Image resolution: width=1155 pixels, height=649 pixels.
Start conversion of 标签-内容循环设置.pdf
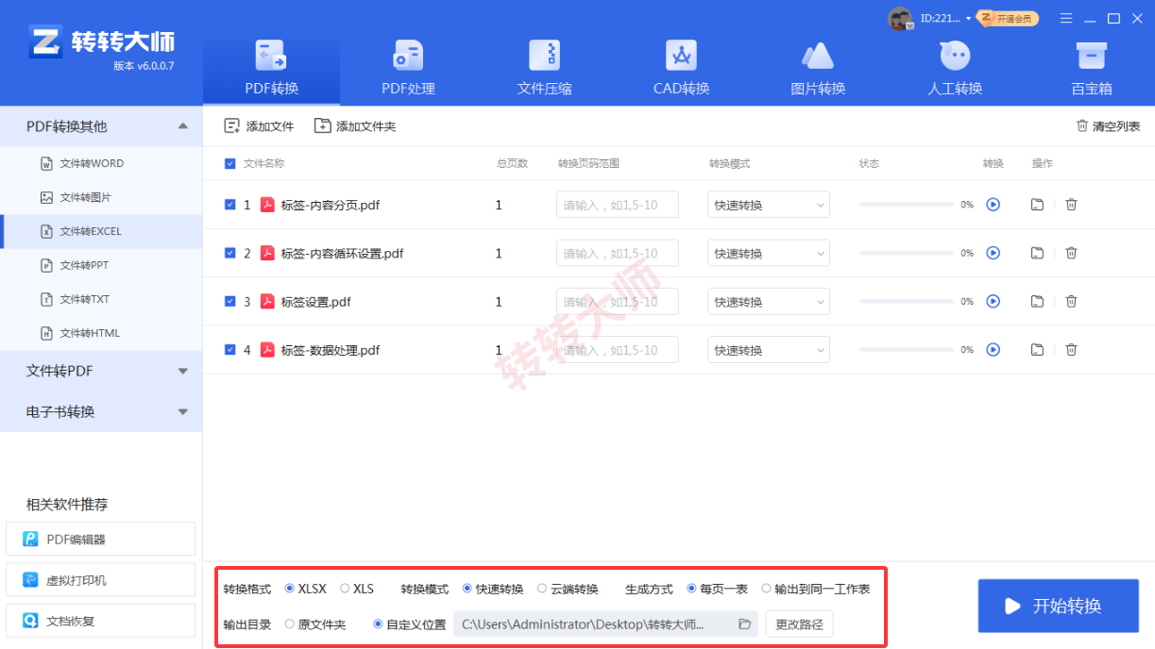(993, 253)
